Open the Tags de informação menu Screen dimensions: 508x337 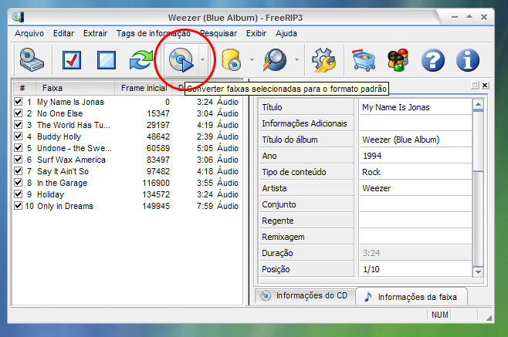153,33
